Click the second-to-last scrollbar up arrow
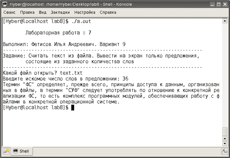Image resolution: width=230 pixels, height=158 pixels. pyautogui.click(x=225, y=139)
